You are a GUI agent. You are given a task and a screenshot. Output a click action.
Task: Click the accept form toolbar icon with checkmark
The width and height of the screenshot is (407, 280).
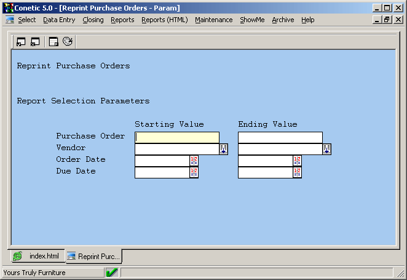click(21, 42)
